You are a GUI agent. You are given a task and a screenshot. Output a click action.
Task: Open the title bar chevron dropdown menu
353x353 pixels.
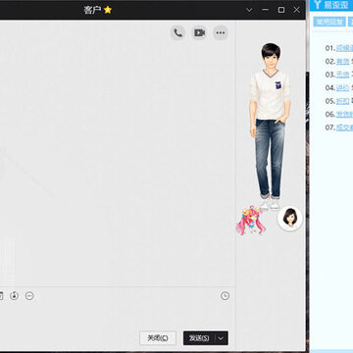point(249,10)
